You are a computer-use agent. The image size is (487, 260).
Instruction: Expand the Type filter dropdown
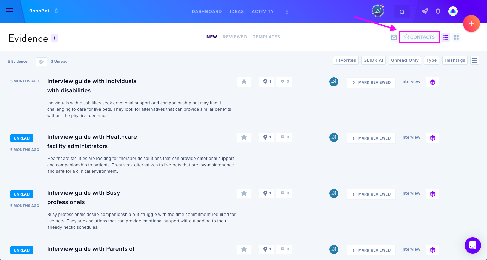pyautogui.click(x=432, y=60)
